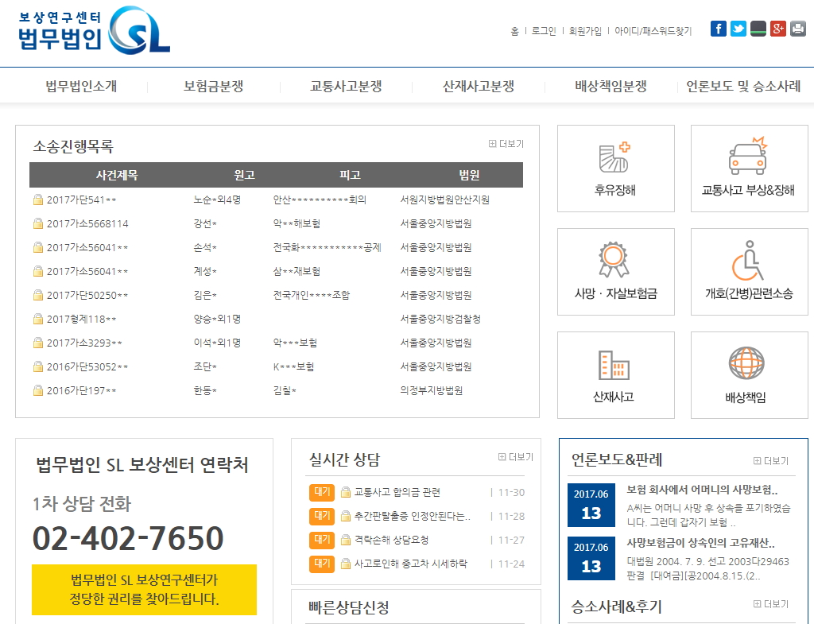Expand 더보기 for 실시간 상담
This screenshot has width=814, height=624.
[516, 457]
